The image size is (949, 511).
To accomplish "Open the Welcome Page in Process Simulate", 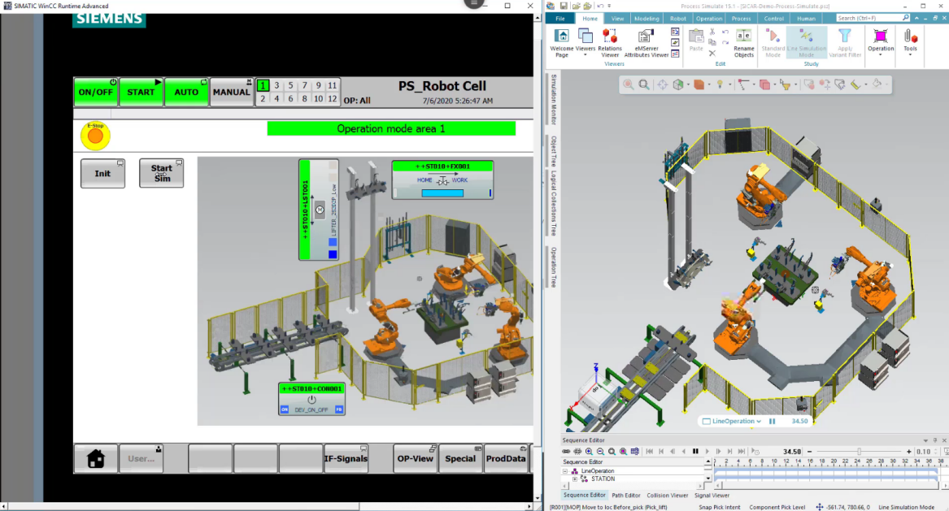I will [562, 42].
